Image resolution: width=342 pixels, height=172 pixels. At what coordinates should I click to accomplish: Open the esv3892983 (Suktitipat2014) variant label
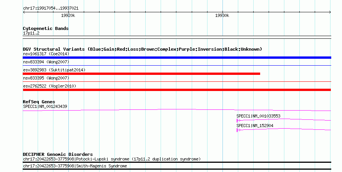(x=54, y=70)
